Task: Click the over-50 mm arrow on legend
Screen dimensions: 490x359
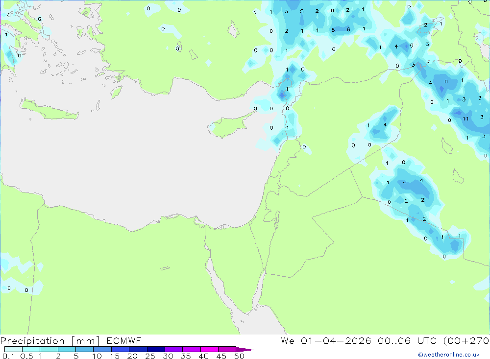Action: [x=245, y=350]
